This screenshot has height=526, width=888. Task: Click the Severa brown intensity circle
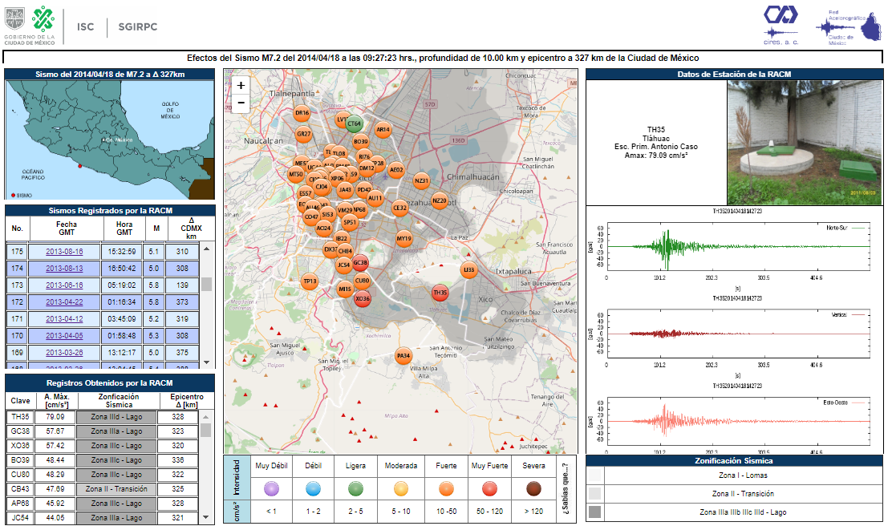click(x=533, y=488)
